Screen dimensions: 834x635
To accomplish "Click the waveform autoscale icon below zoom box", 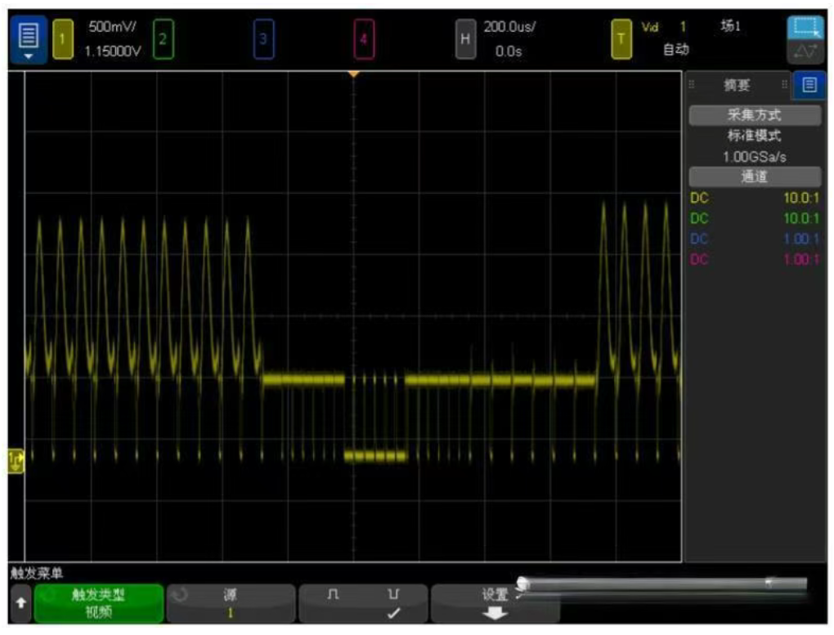I will click(805, 52).
